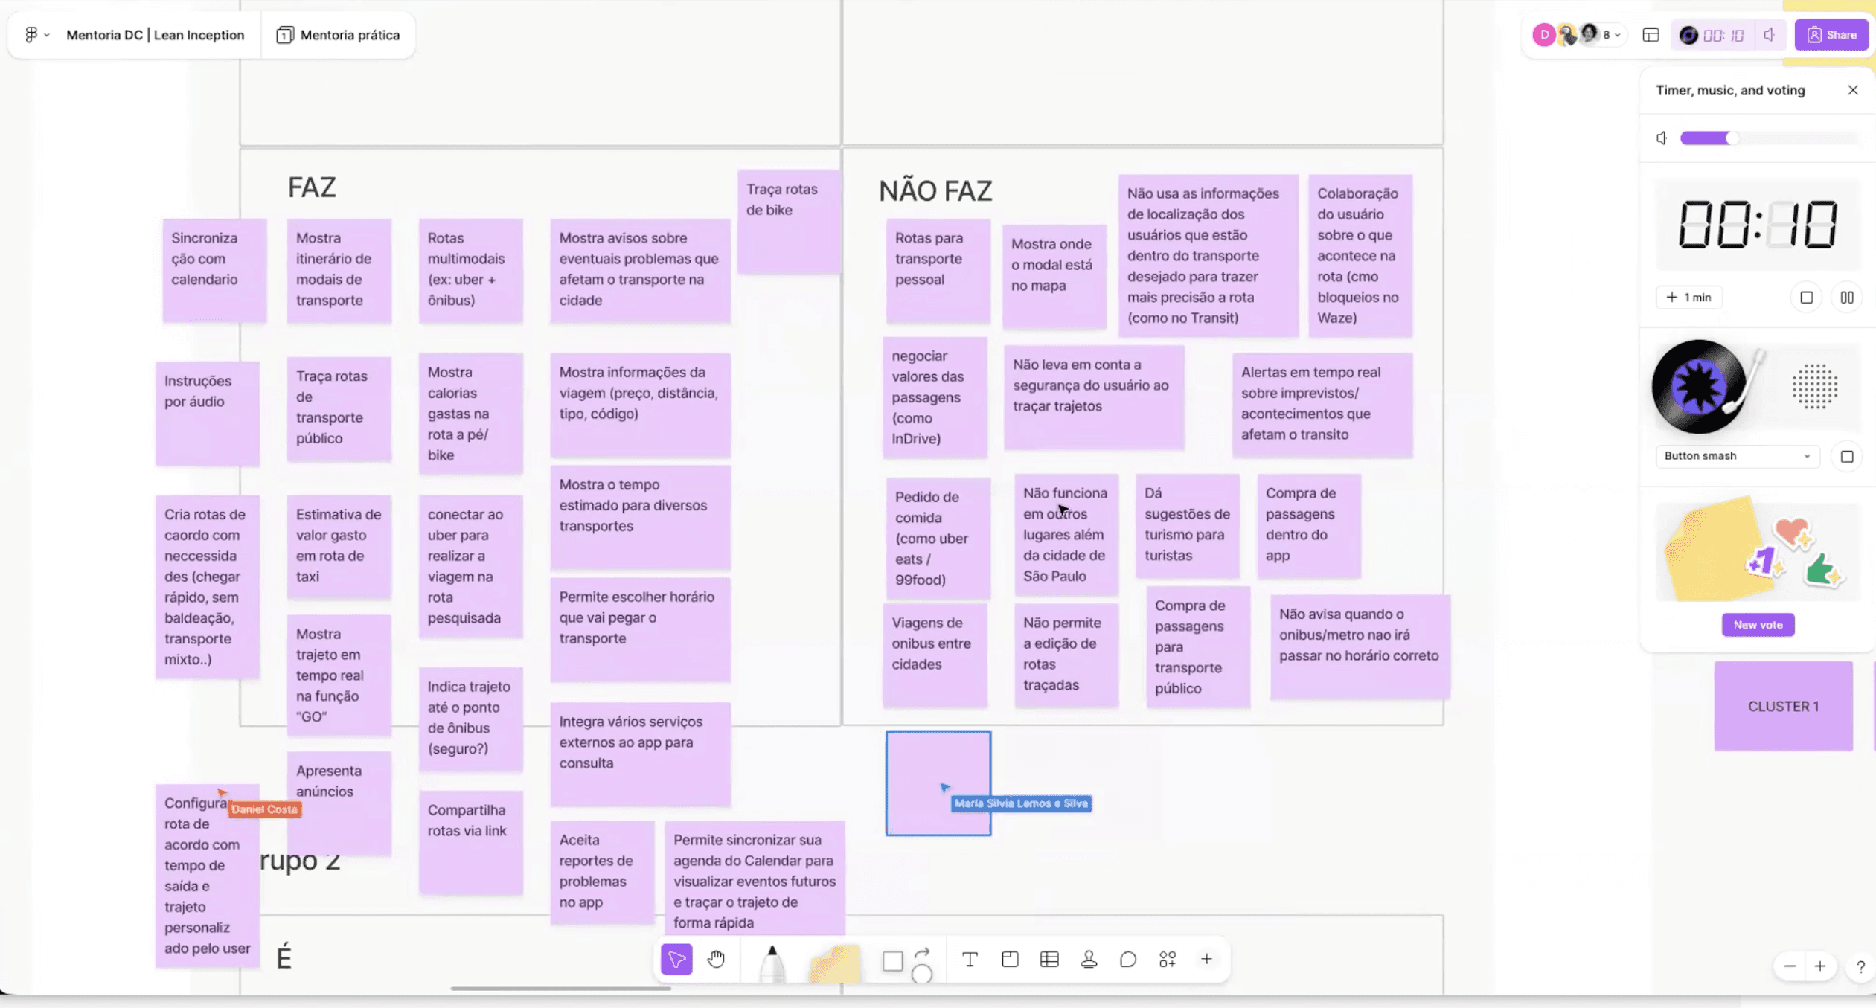Pick the yellow sticky note tool
This screenshot has width=1876, height=1008.
(834, 962)
